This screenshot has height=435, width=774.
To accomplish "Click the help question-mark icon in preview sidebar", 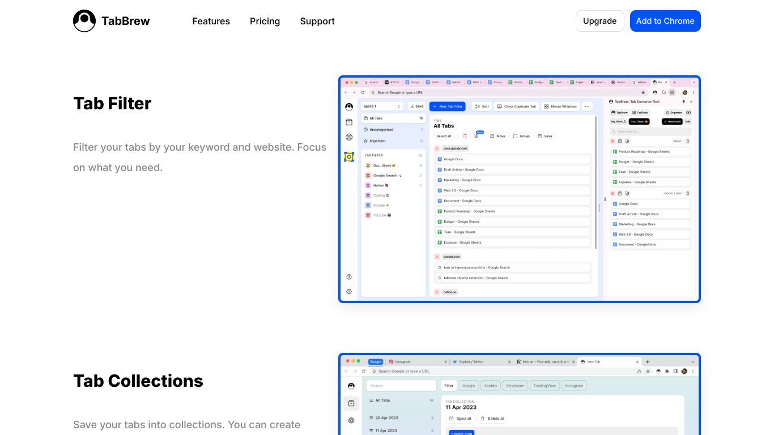I will (349, 277).
